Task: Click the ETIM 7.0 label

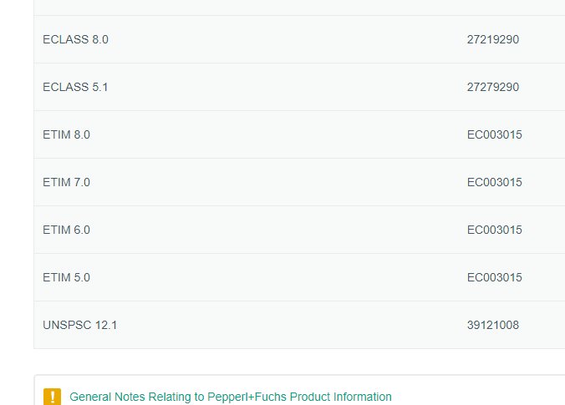Action: pos(66,182)
